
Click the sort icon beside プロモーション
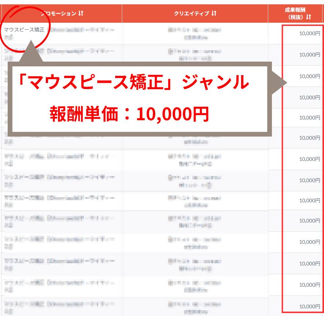tap(81, 14)
